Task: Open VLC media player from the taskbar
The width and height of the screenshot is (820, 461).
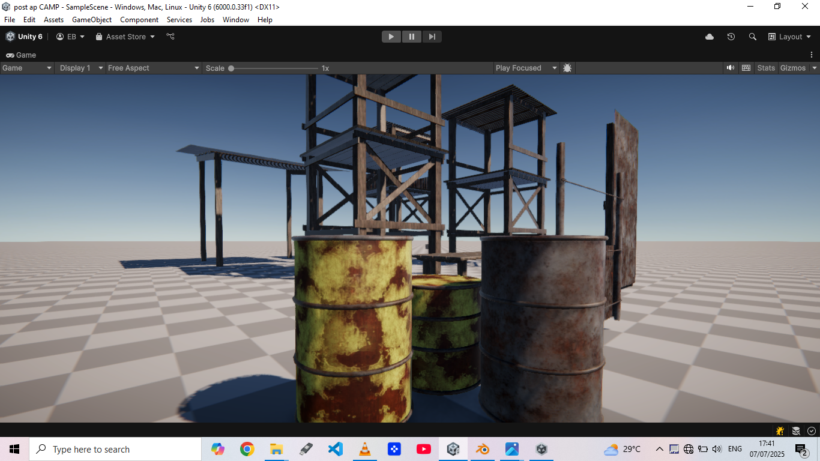Action: click(364, 449)
